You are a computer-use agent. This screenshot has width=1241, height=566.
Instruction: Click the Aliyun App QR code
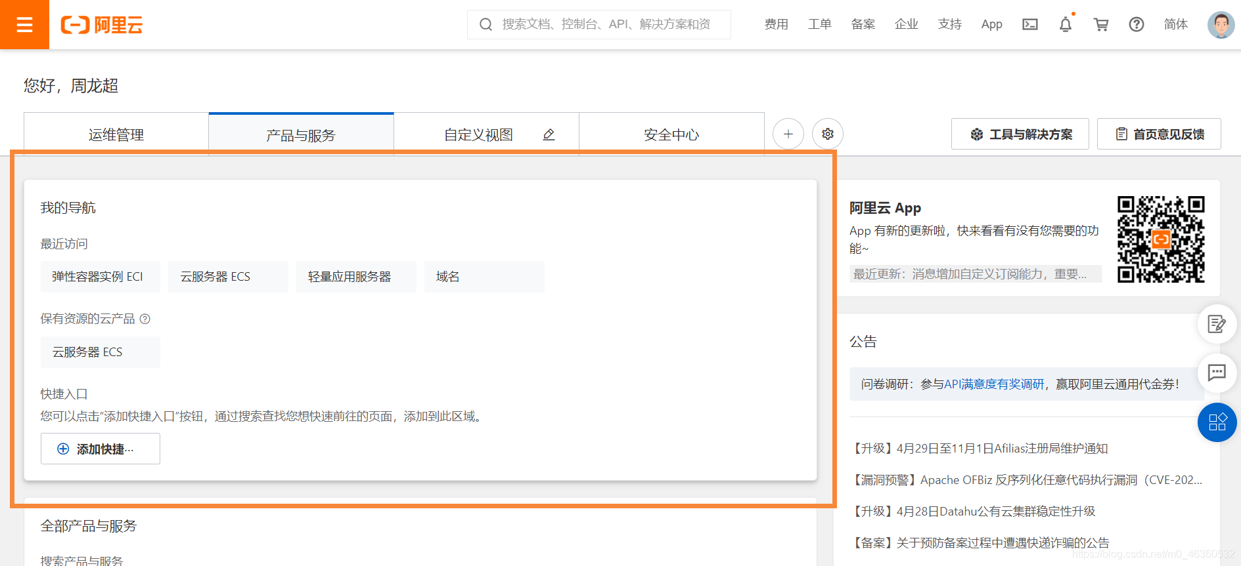pyautogui.click(x=1161, y=239)
